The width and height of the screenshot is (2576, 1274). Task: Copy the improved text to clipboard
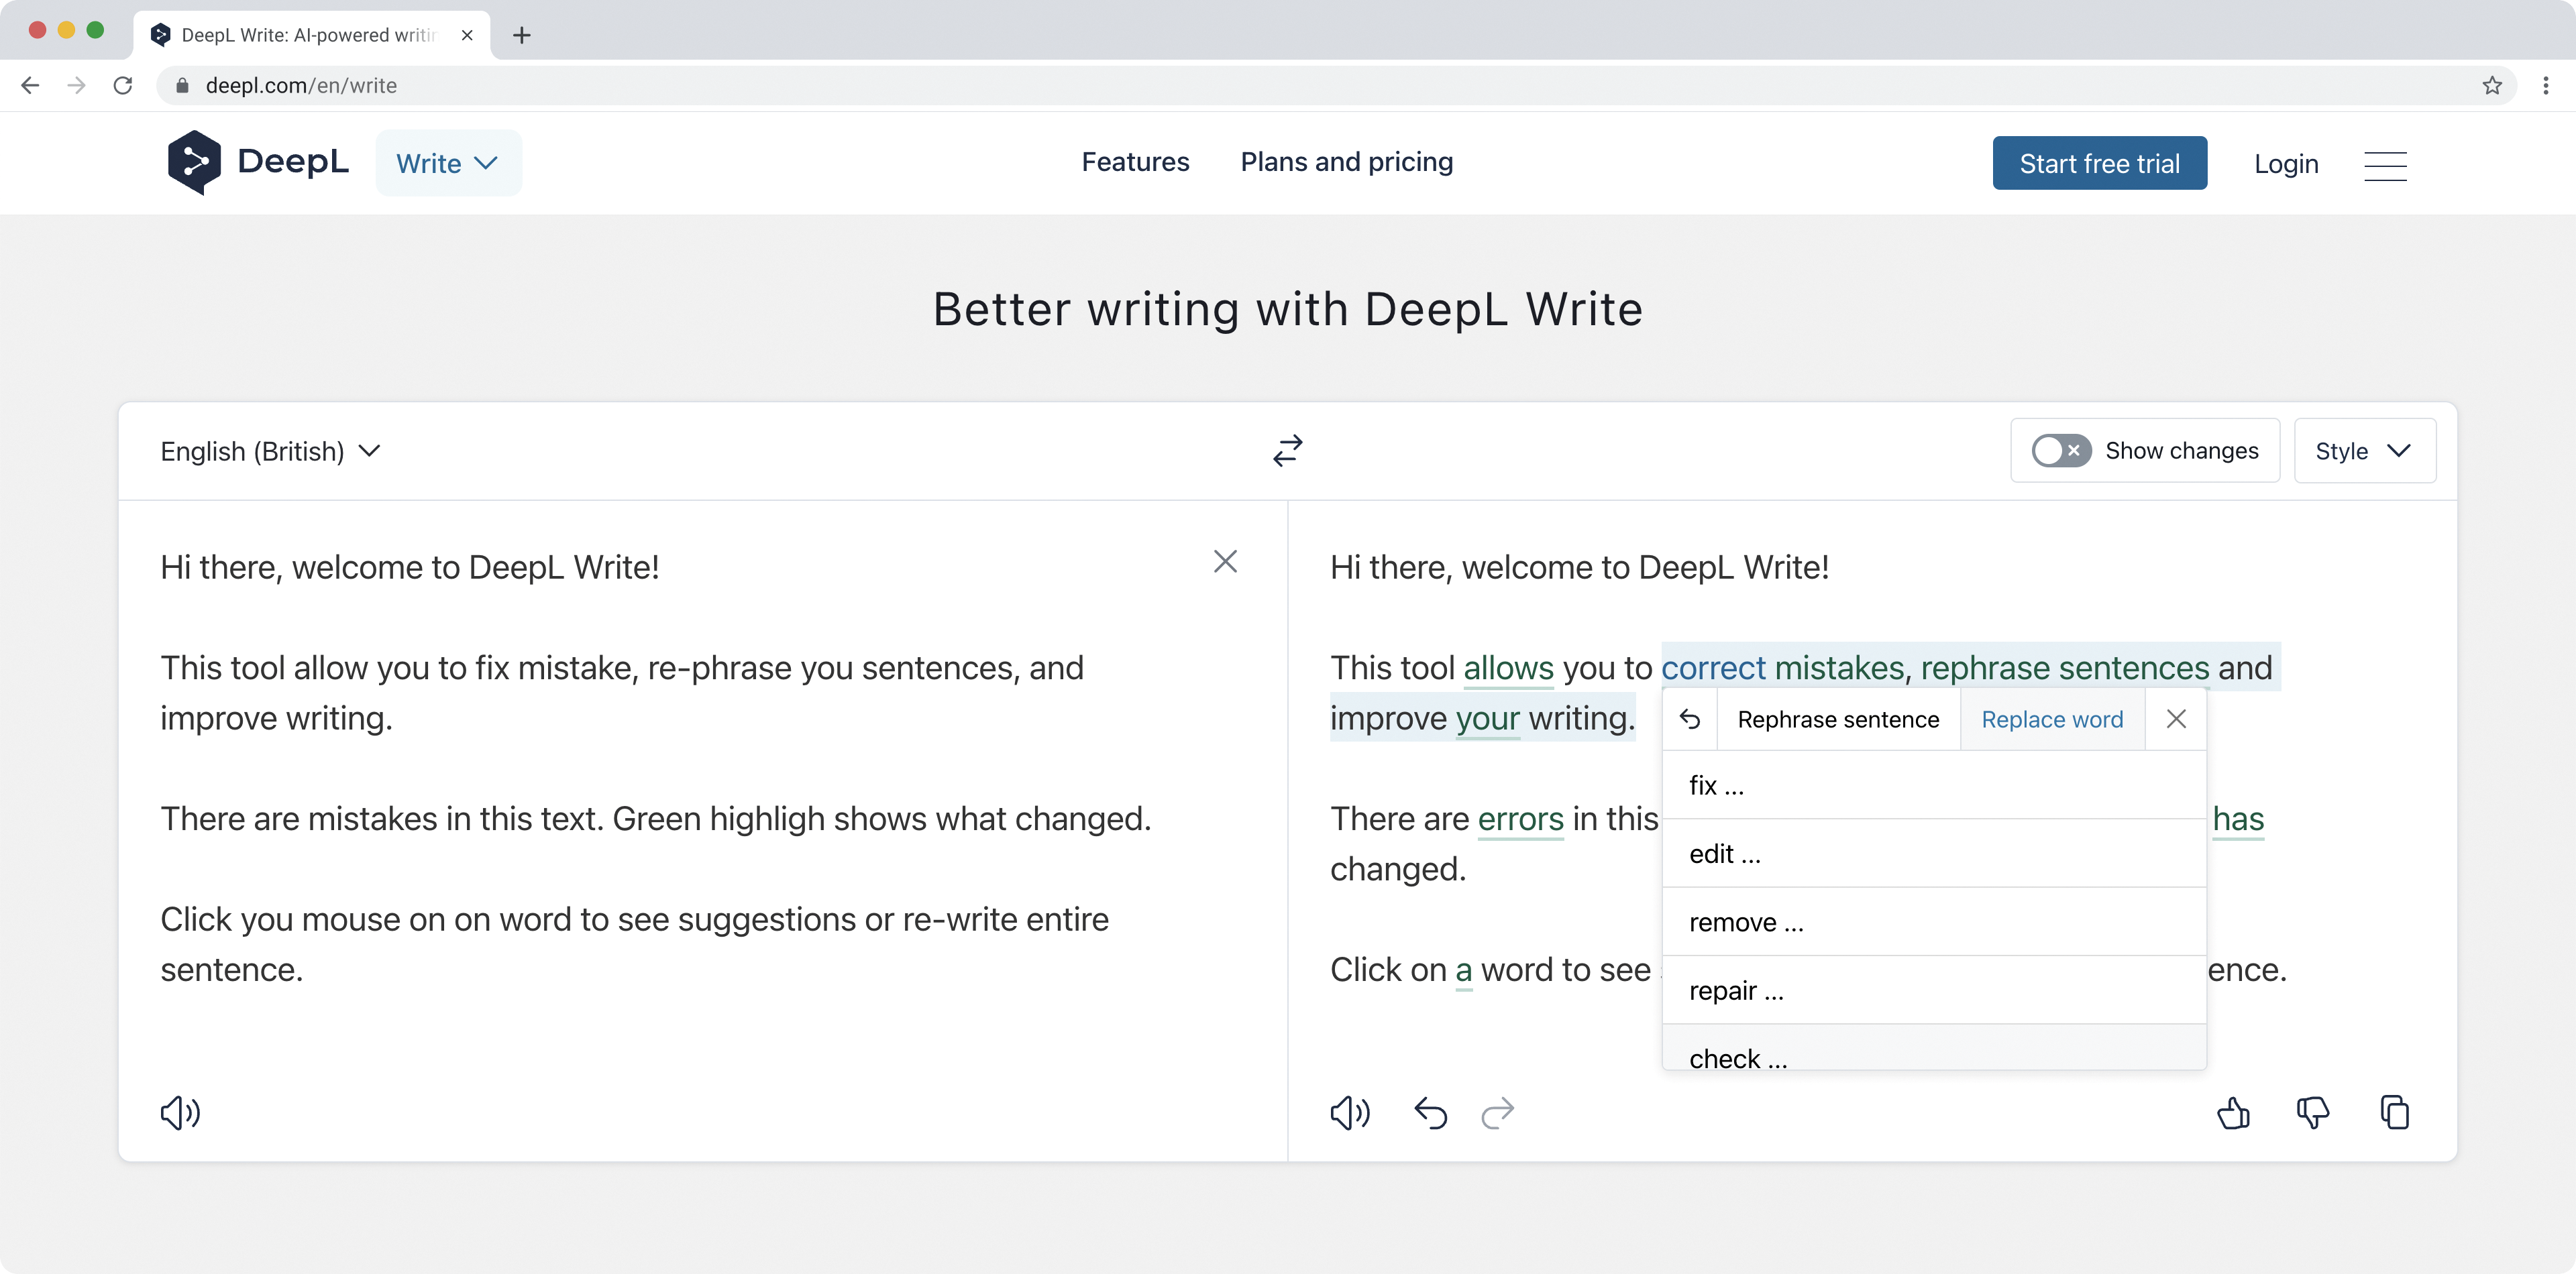[2394, 1112]
